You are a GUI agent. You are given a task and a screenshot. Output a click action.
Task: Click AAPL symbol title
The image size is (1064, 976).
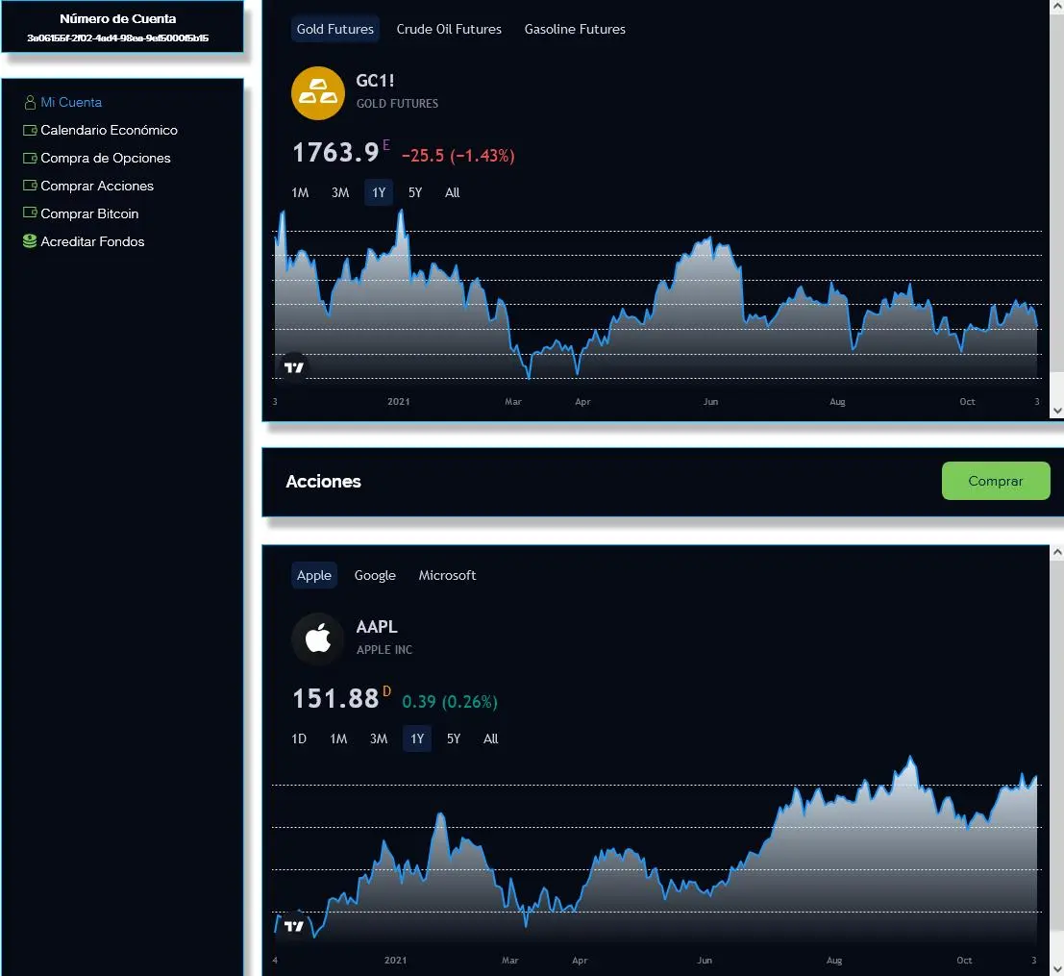pyautogui.click(x=377, y=626)
